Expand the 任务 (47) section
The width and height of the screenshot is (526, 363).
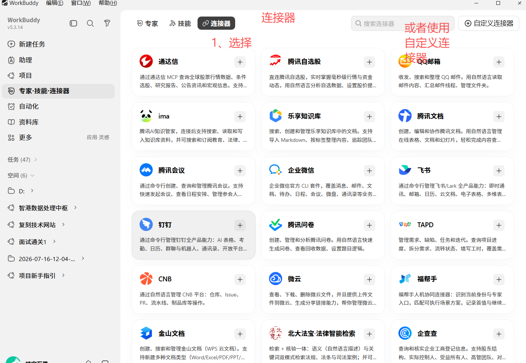36,159
